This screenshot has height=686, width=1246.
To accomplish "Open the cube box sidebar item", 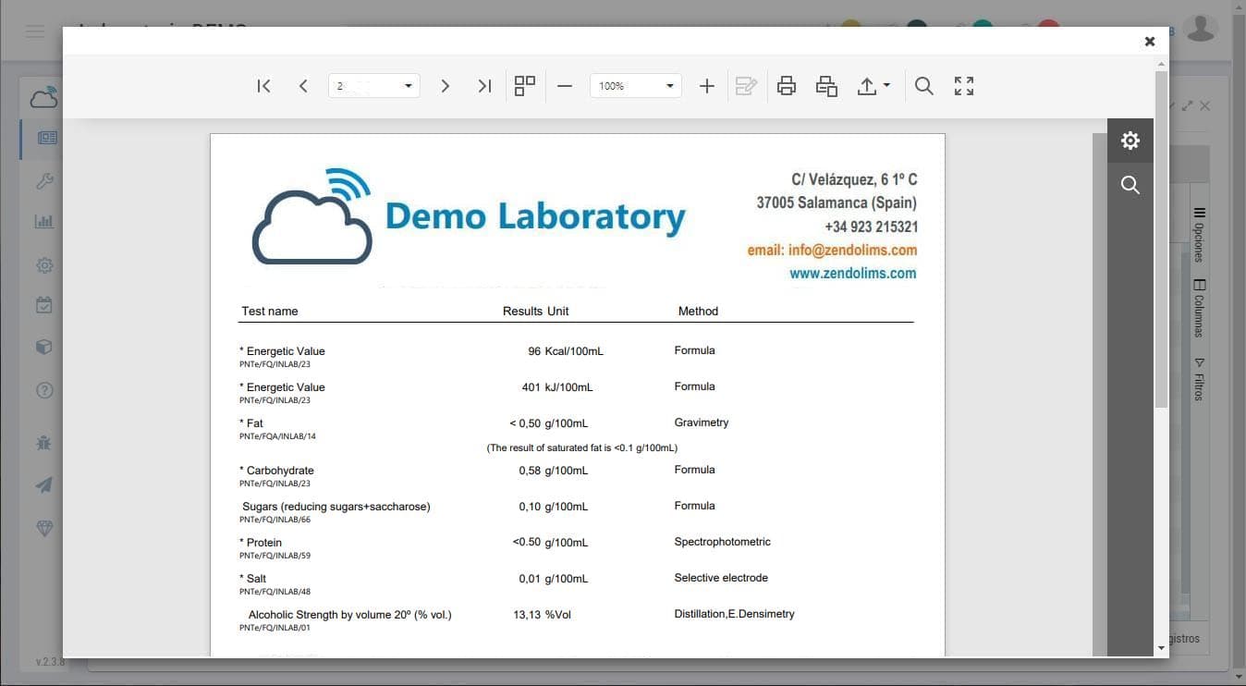I will (x=44, y=347).
